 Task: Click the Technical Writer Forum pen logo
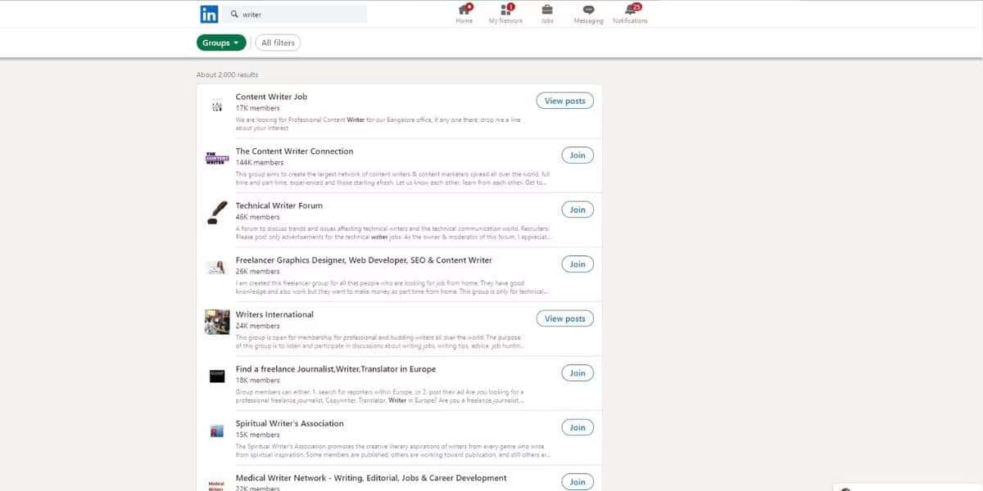(216, 212)
